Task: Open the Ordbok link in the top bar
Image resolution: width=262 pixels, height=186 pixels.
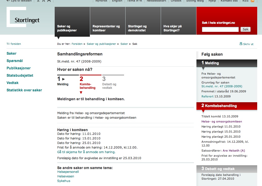Action: point(176,1)
